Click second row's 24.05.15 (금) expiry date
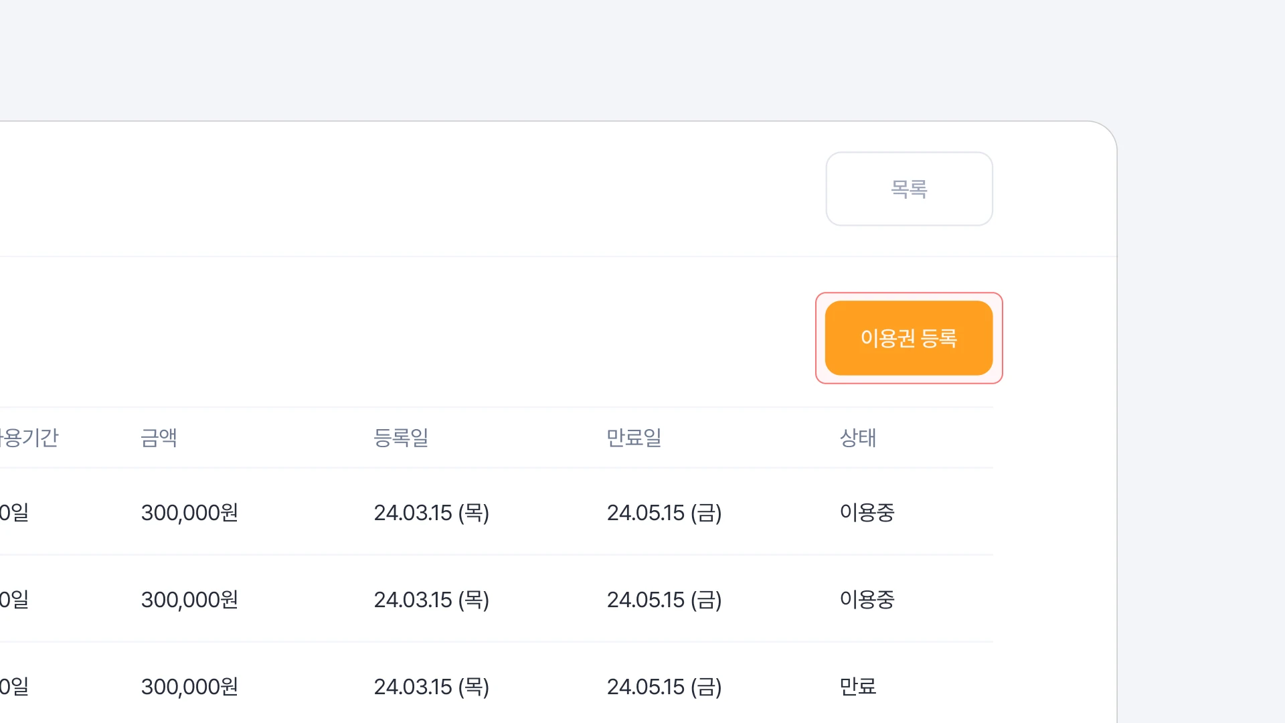1285x723 pixels. pos(665,600)
